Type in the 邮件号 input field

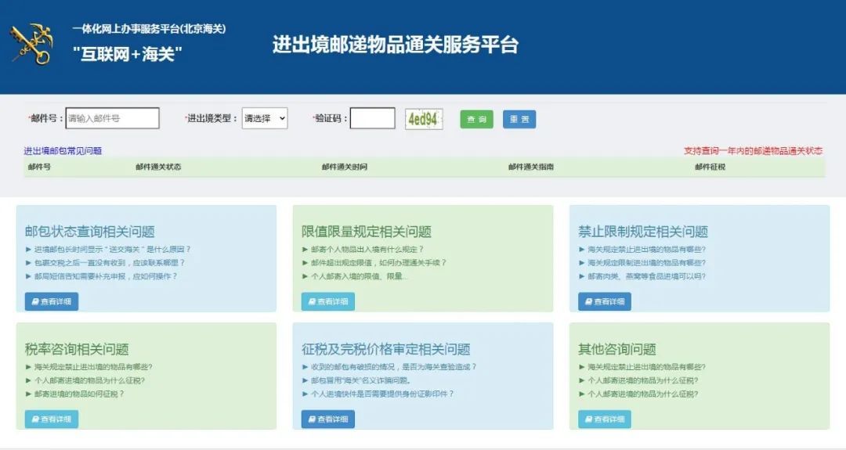(112, 118)
